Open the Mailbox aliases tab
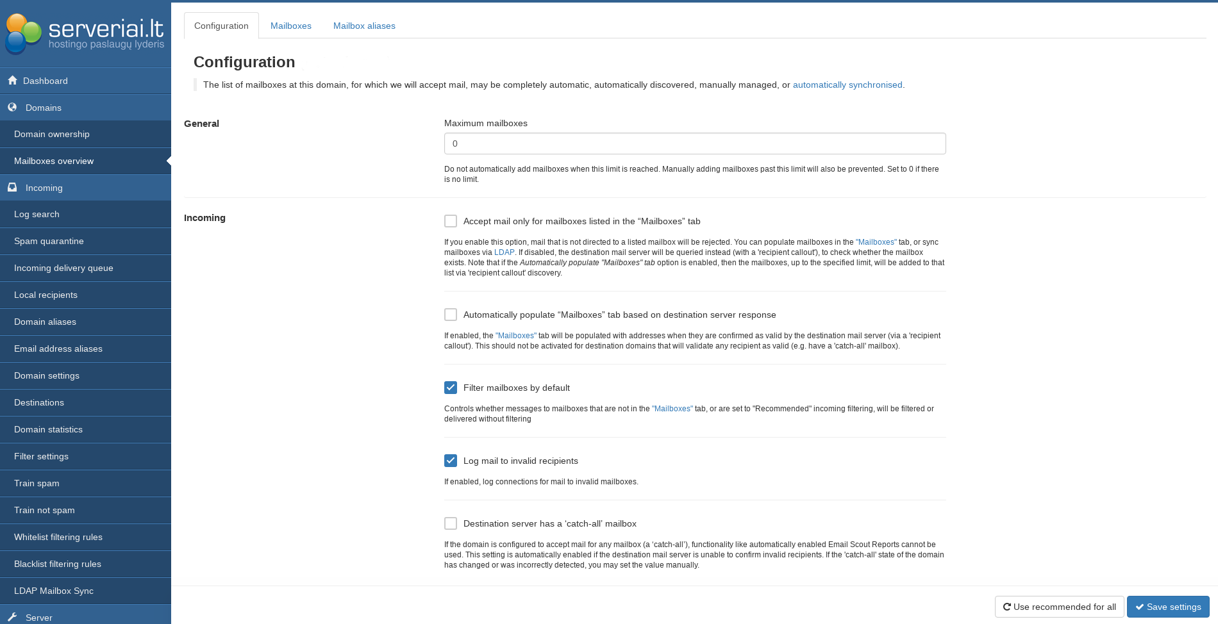 (x=363, y=26)
